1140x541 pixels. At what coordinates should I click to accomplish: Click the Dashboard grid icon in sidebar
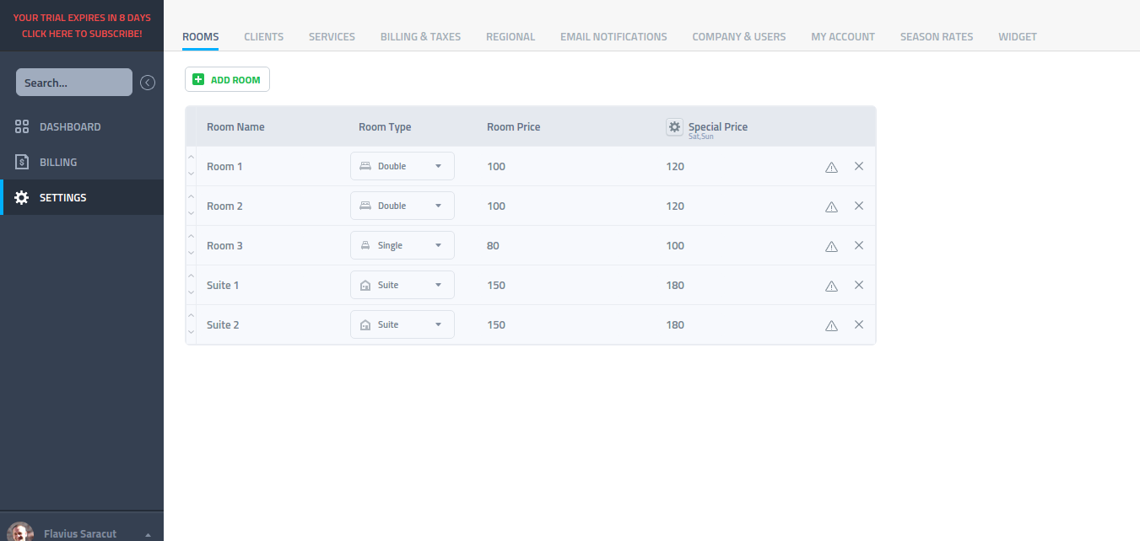tap(22, 126)
